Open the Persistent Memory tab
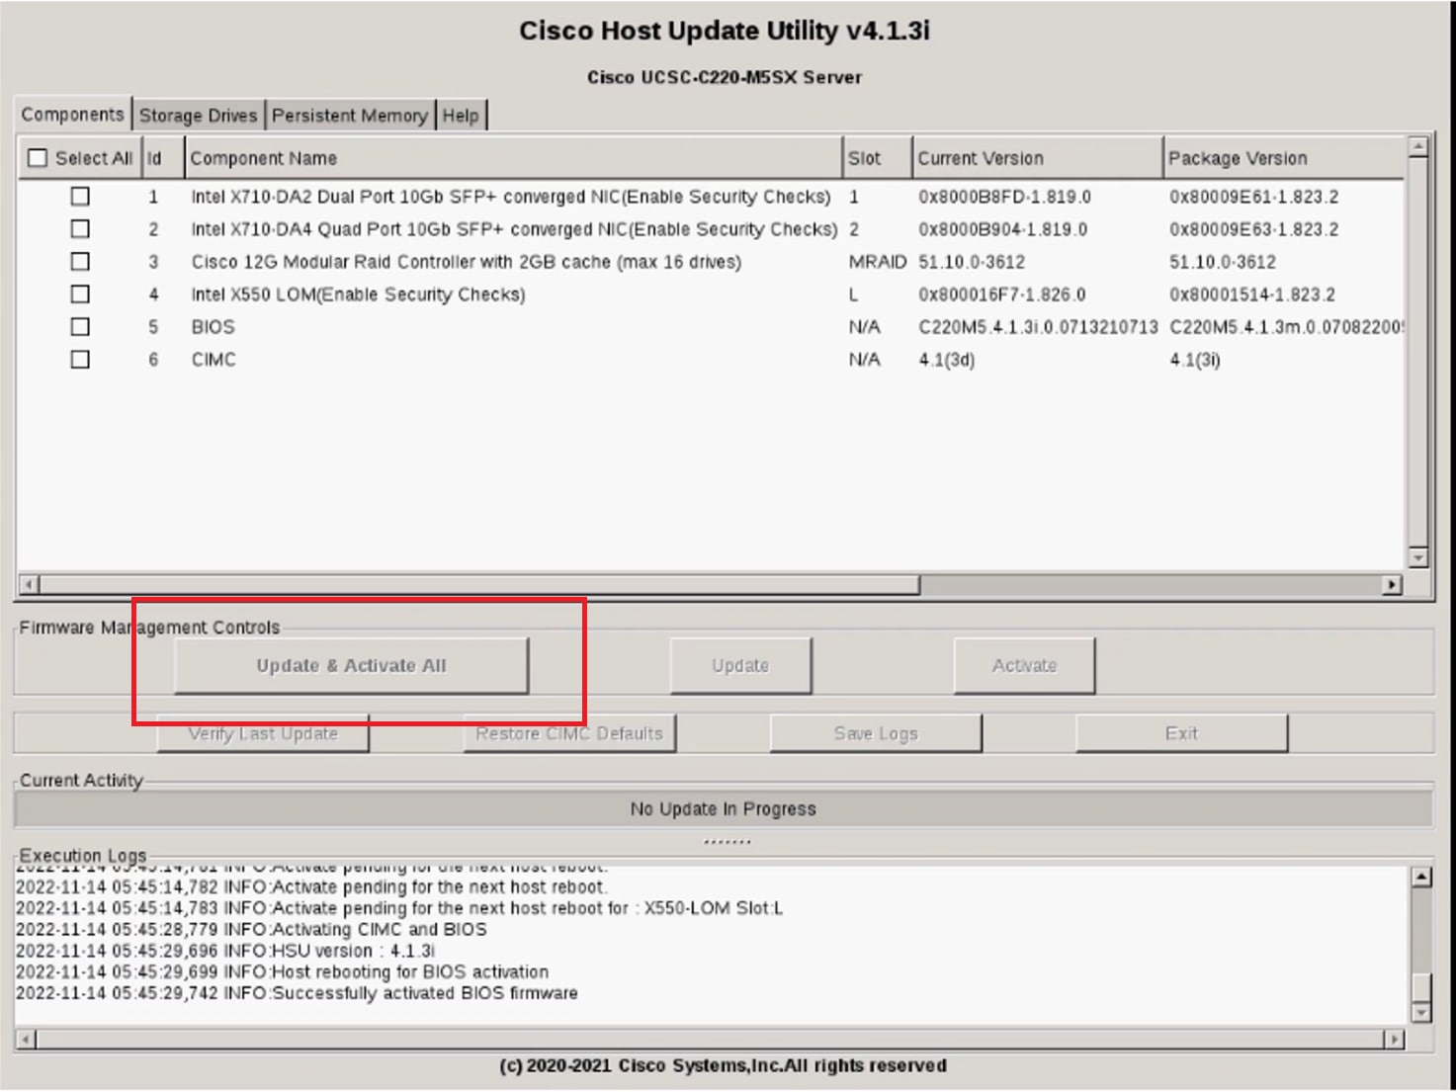The height and width of the screenshot is (1092, 1456). tap(350, 116)
